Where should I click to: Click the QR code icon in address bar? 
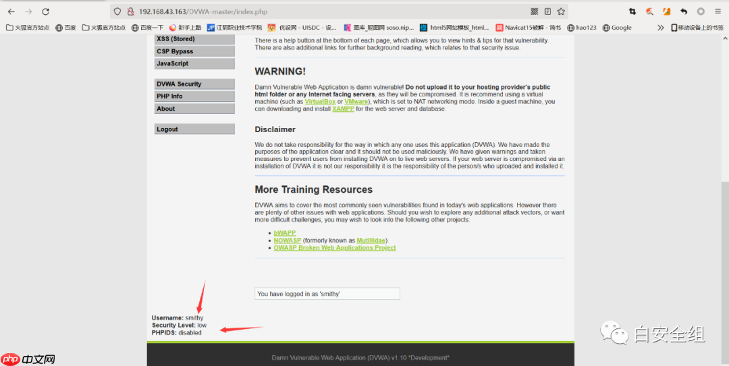[534, 11]
